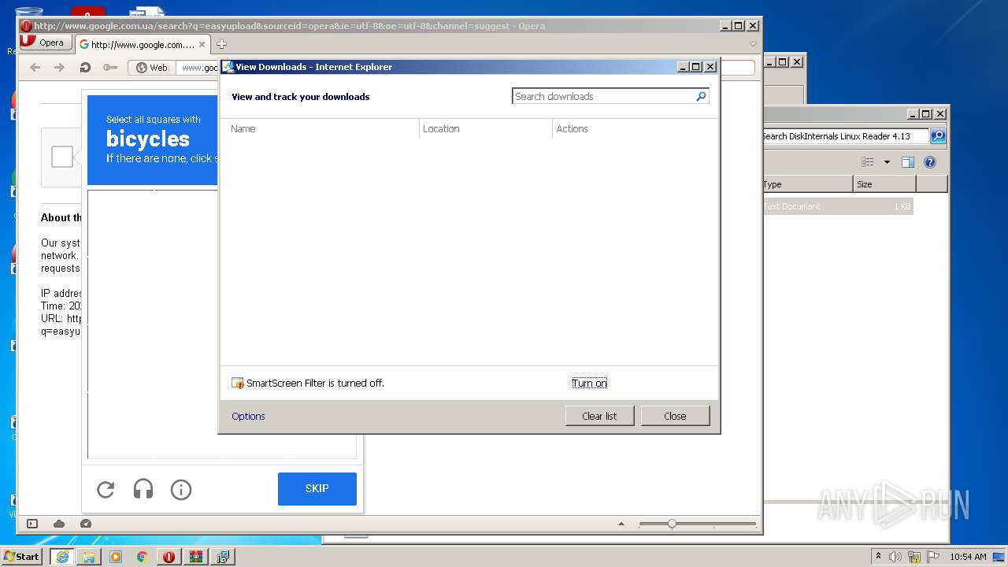Change view icon in Explorer window
The image size is (1008, 567).
(x=868, y=162)
